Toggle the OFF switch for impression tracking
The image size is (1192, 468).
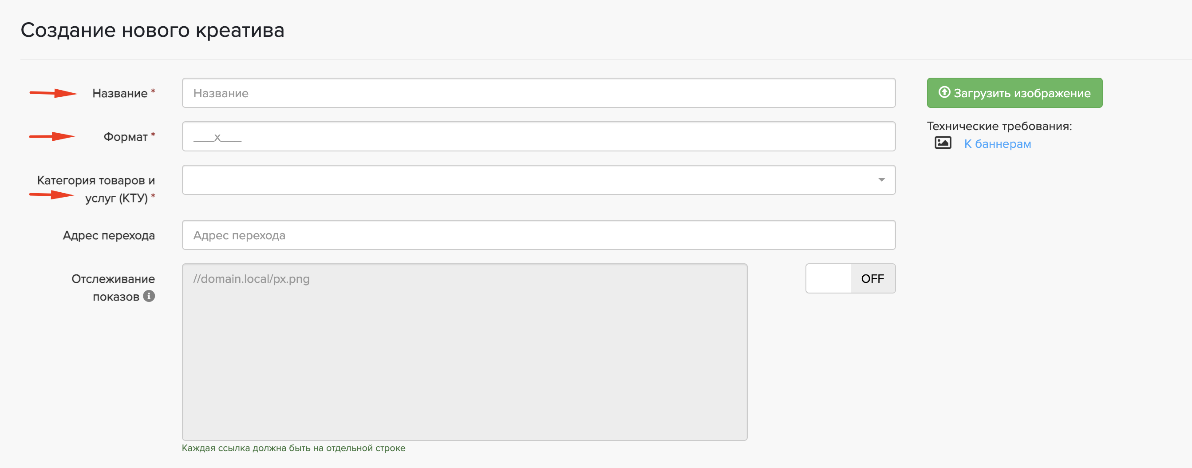tap(850, 279)
